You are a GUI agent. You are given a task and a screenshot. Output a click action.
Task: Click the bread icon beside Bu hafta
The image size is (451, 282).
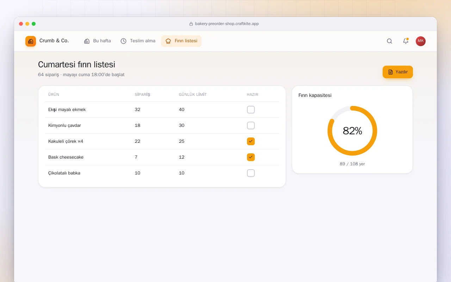[x=87, y=41]
